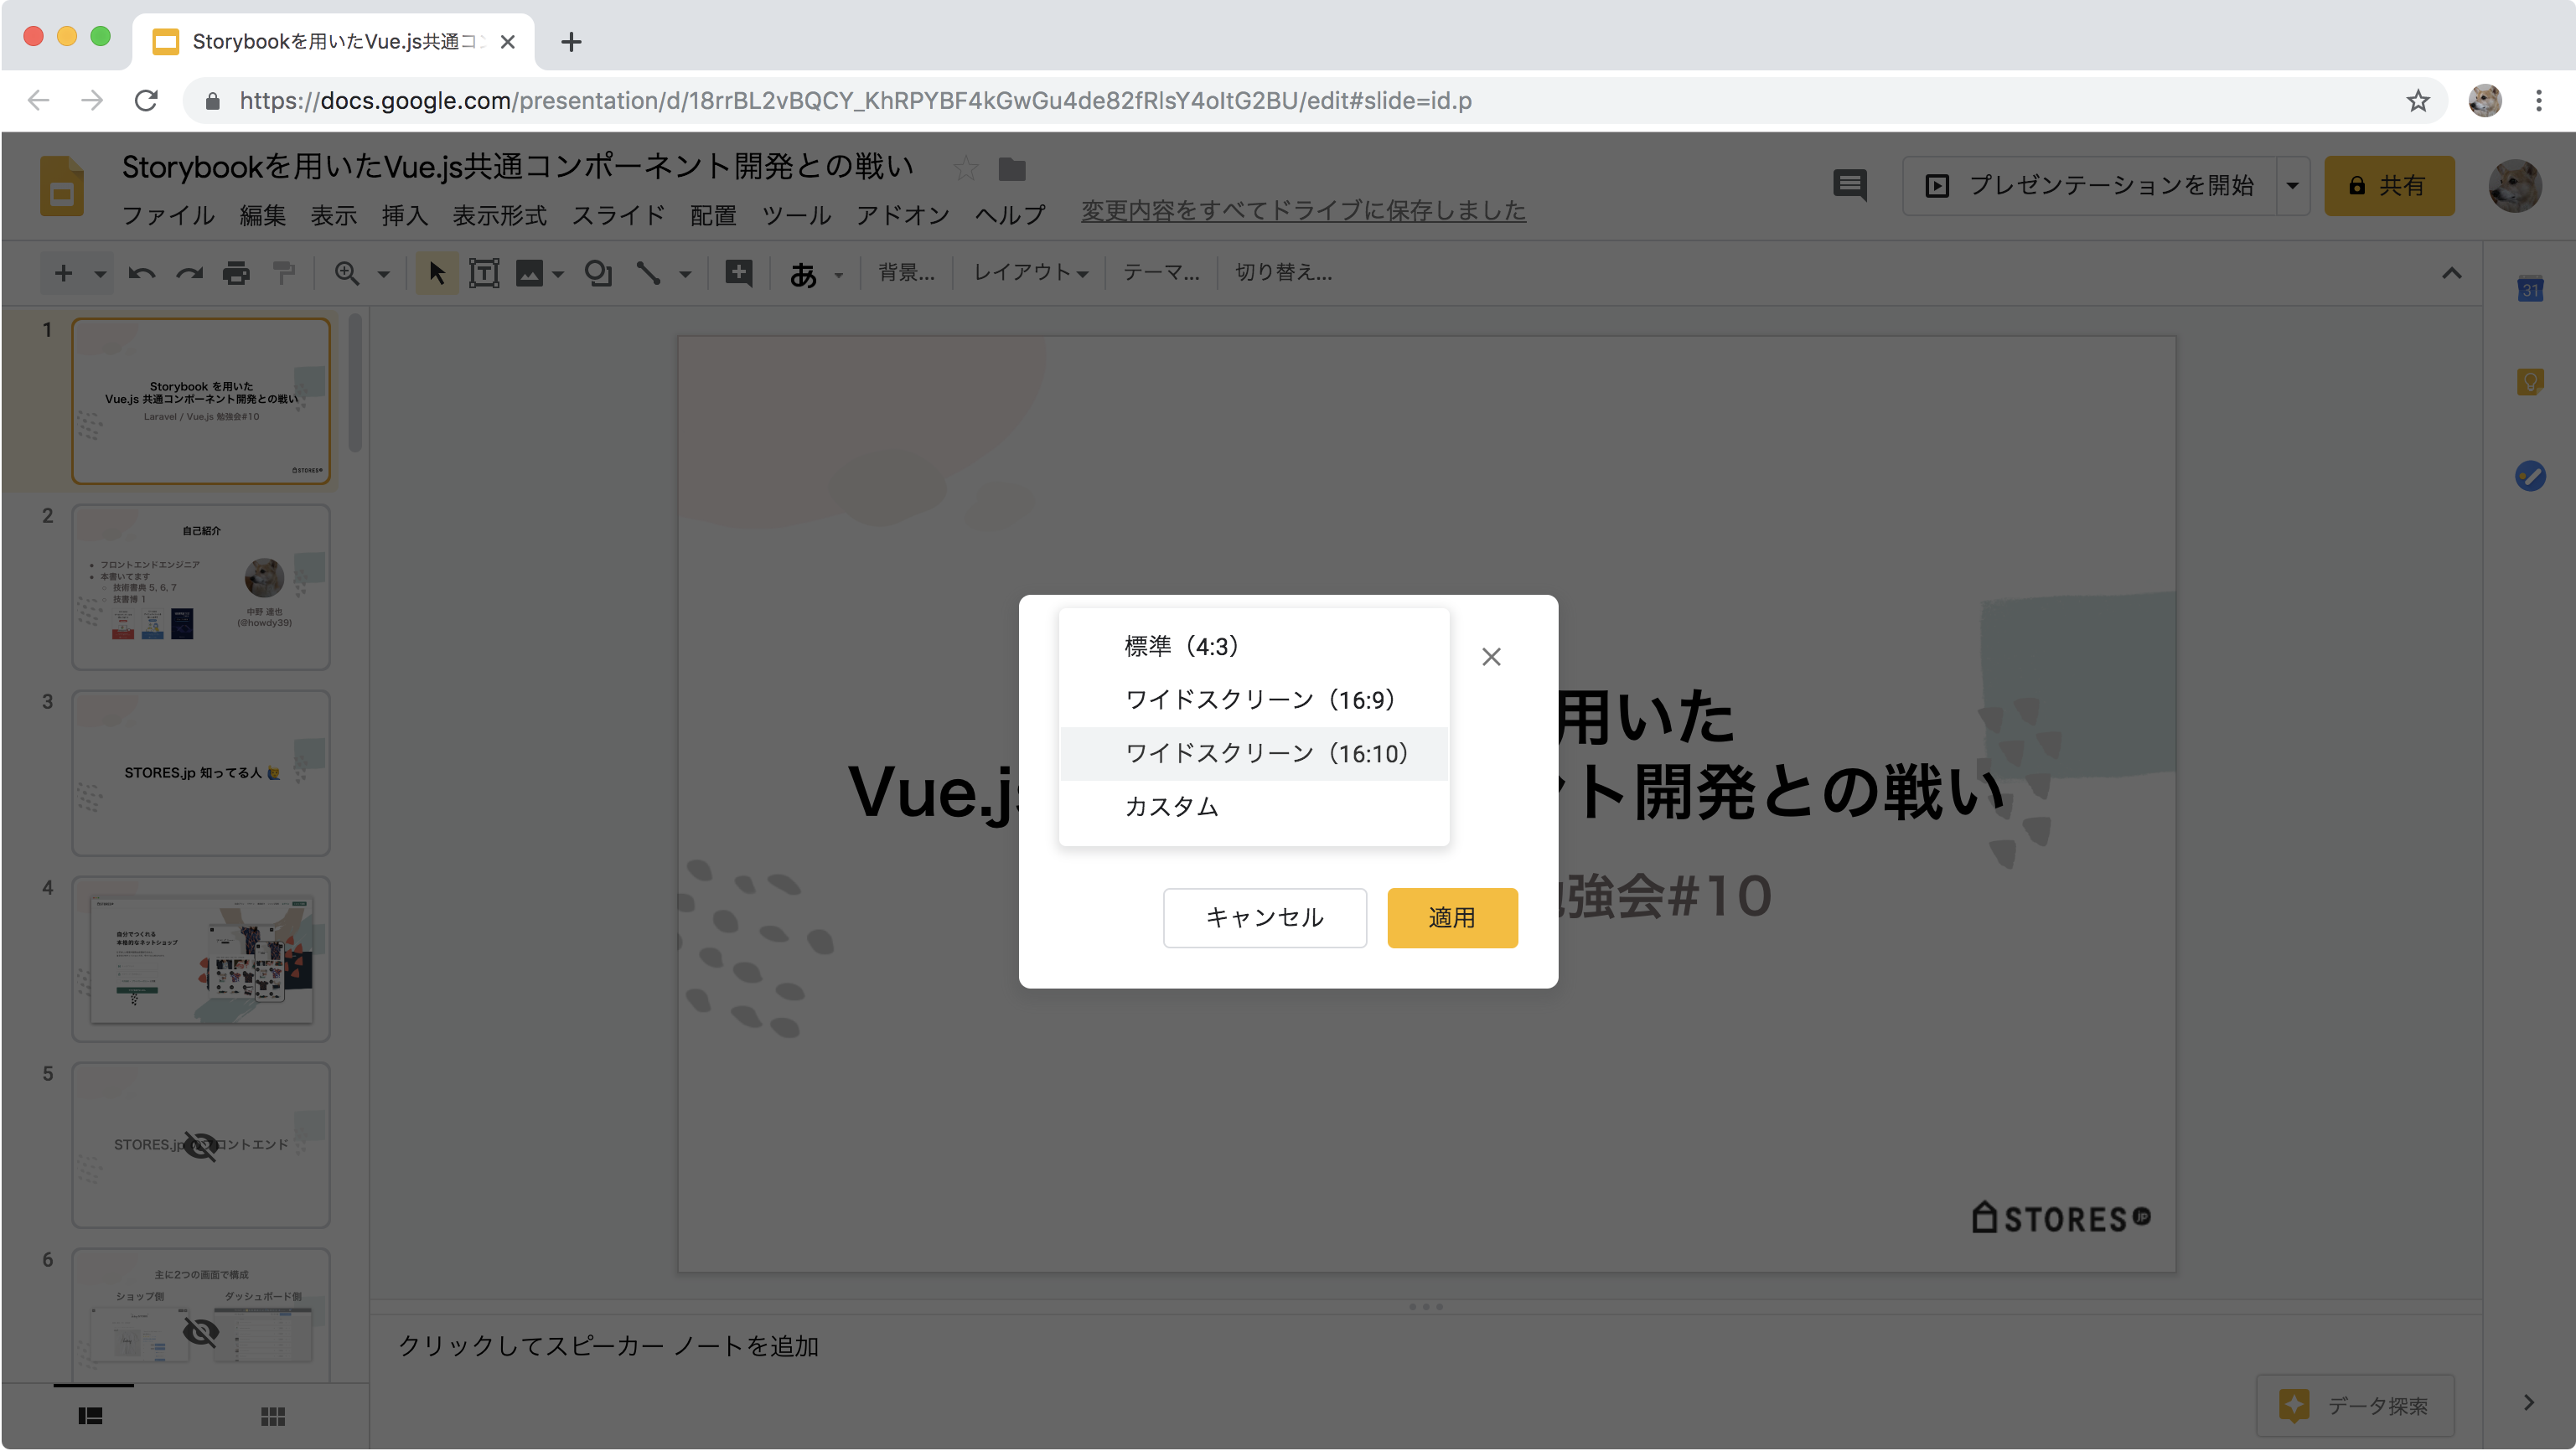Open the 編集 menu
The width and height of the screenshot is (2576, 1451).
pyautogui.click(x=263, y=215)
